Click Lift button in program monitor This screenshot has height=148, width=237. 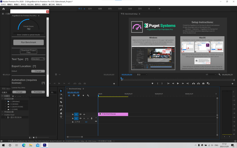point(193,83)
